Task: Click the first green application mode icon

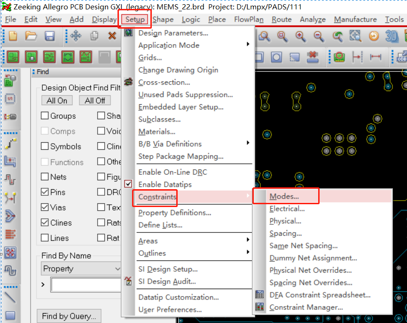Action: pos(13,57)
